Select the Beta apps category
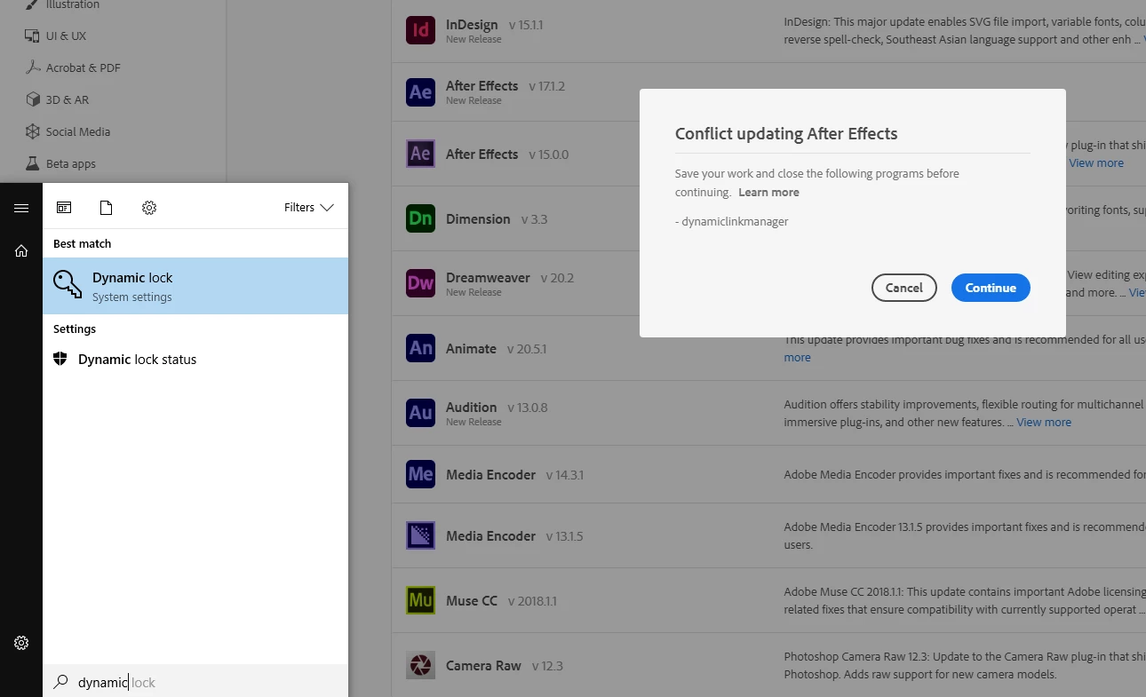Screen dimensions: 1146x697 pos(60,163)
